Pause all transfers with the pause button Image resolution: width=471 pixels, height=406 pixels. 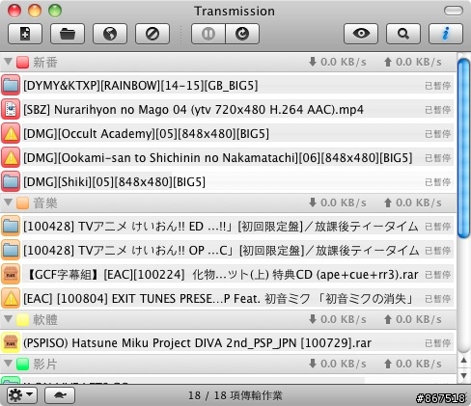point(208,34)
